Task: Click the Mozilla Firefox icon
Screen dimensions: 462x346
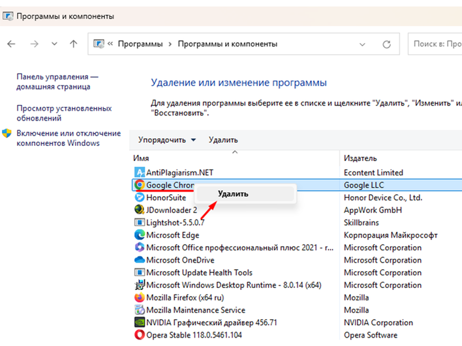Action: (x=140, y=297)
